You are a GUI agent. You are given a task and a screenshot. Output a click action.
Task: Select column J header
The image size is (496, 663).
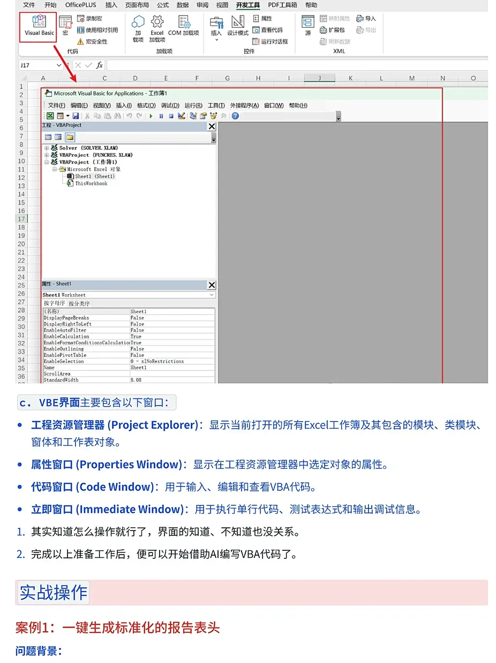pyautogui.click(x=320, y=78)
